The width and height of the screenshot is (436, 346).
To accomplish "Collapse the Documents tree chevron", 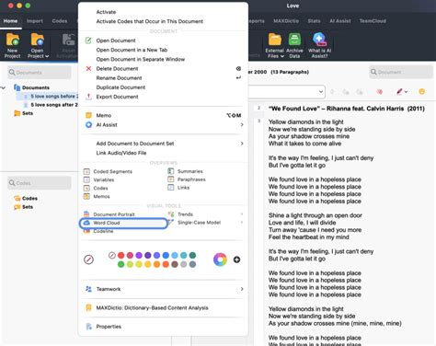I will (x=4, y=87).
